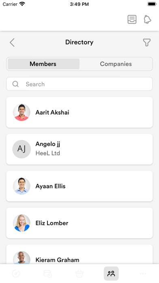Tap Aarit Akshai's profile picture

(x=21, y=112)
